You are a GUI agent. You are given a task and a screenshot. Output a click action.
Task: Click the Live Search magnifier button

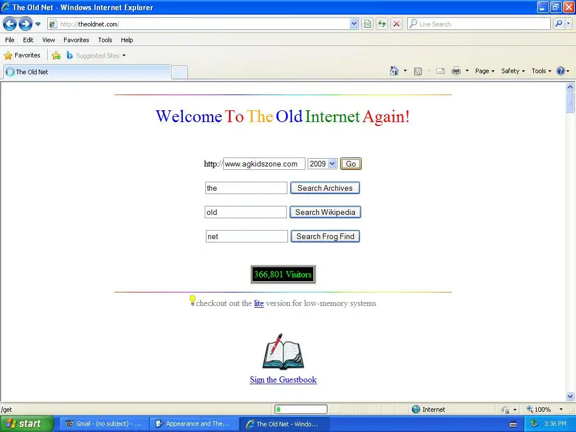559,24
